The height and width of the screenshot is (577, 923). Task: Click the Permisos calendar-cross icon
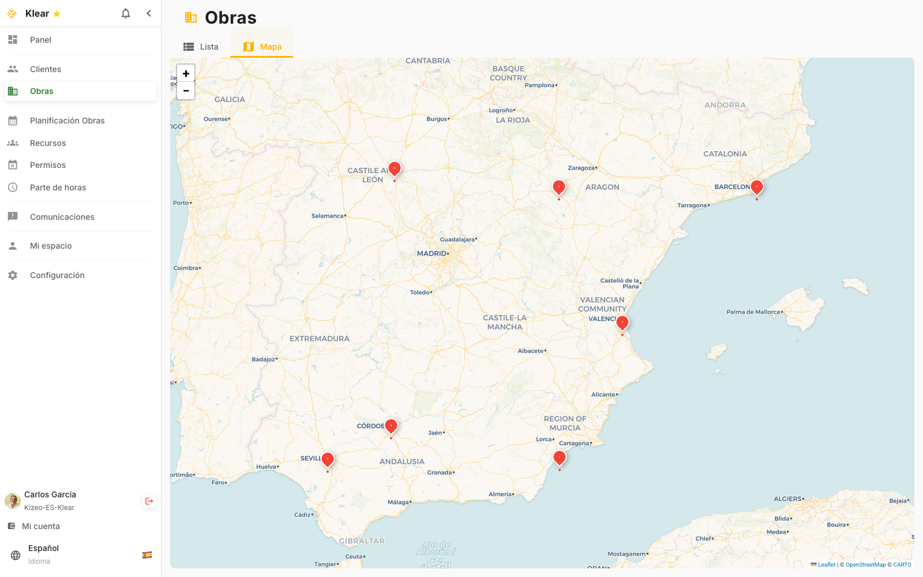13,164
